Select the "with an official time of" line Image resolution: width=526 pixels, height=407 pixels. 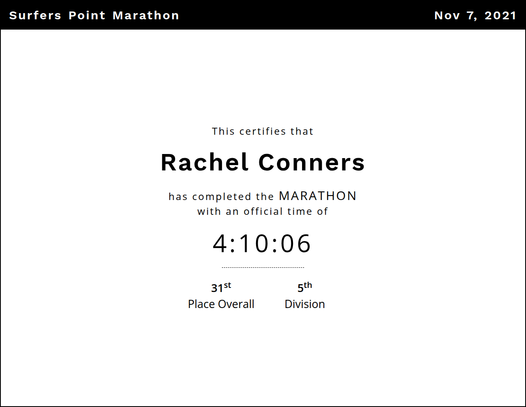tap(263, 212)
